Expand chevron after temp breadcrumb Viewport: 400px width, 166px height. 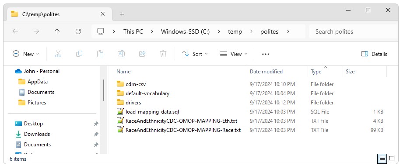point(251,31)
